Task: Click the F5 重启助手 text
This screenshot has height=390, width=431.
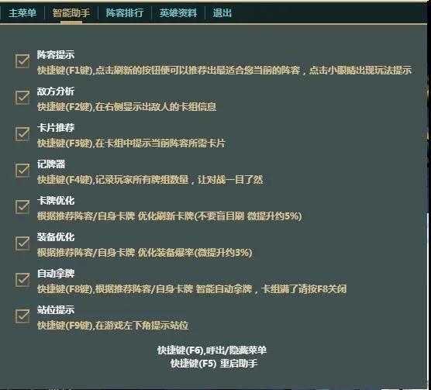Action: point(214,364)
